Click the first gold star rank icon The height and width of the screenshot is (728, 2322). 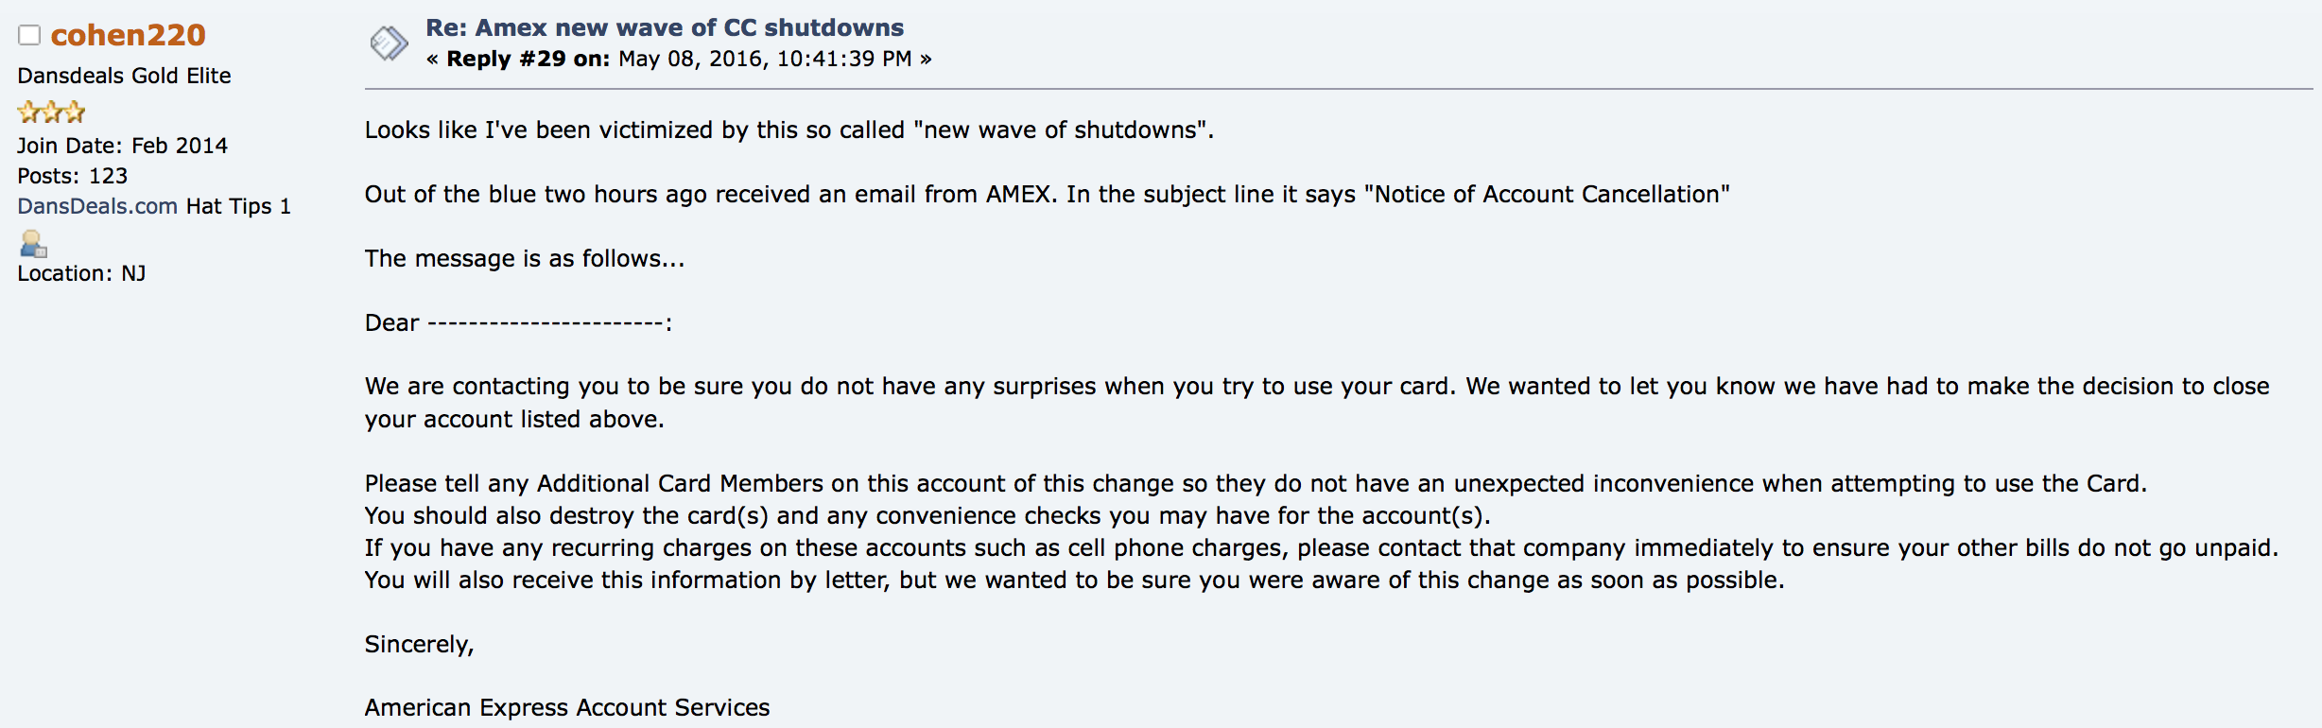[x=29, y=113]
